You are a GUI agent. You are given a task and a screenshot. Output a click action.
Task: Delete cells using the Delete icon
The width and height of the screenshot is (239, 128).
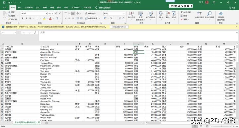pos(168,15)
